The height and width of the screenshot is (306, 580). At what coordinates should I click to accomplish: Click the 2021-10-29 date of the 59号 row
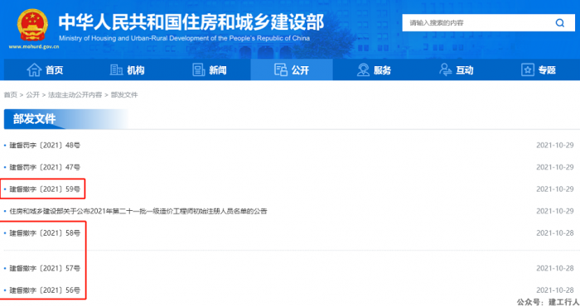[x=555, y=189]
